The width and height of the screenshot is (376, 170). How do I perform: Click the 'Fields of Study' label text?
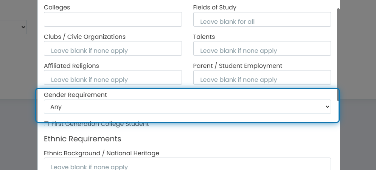tap(214, 8)
